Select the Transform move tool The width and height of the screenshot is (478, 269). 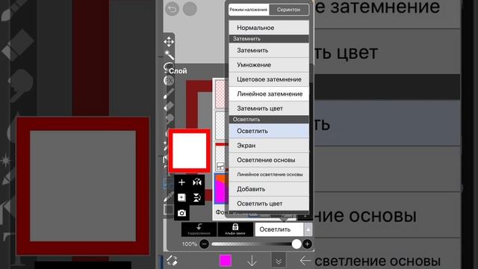point(169,42)
